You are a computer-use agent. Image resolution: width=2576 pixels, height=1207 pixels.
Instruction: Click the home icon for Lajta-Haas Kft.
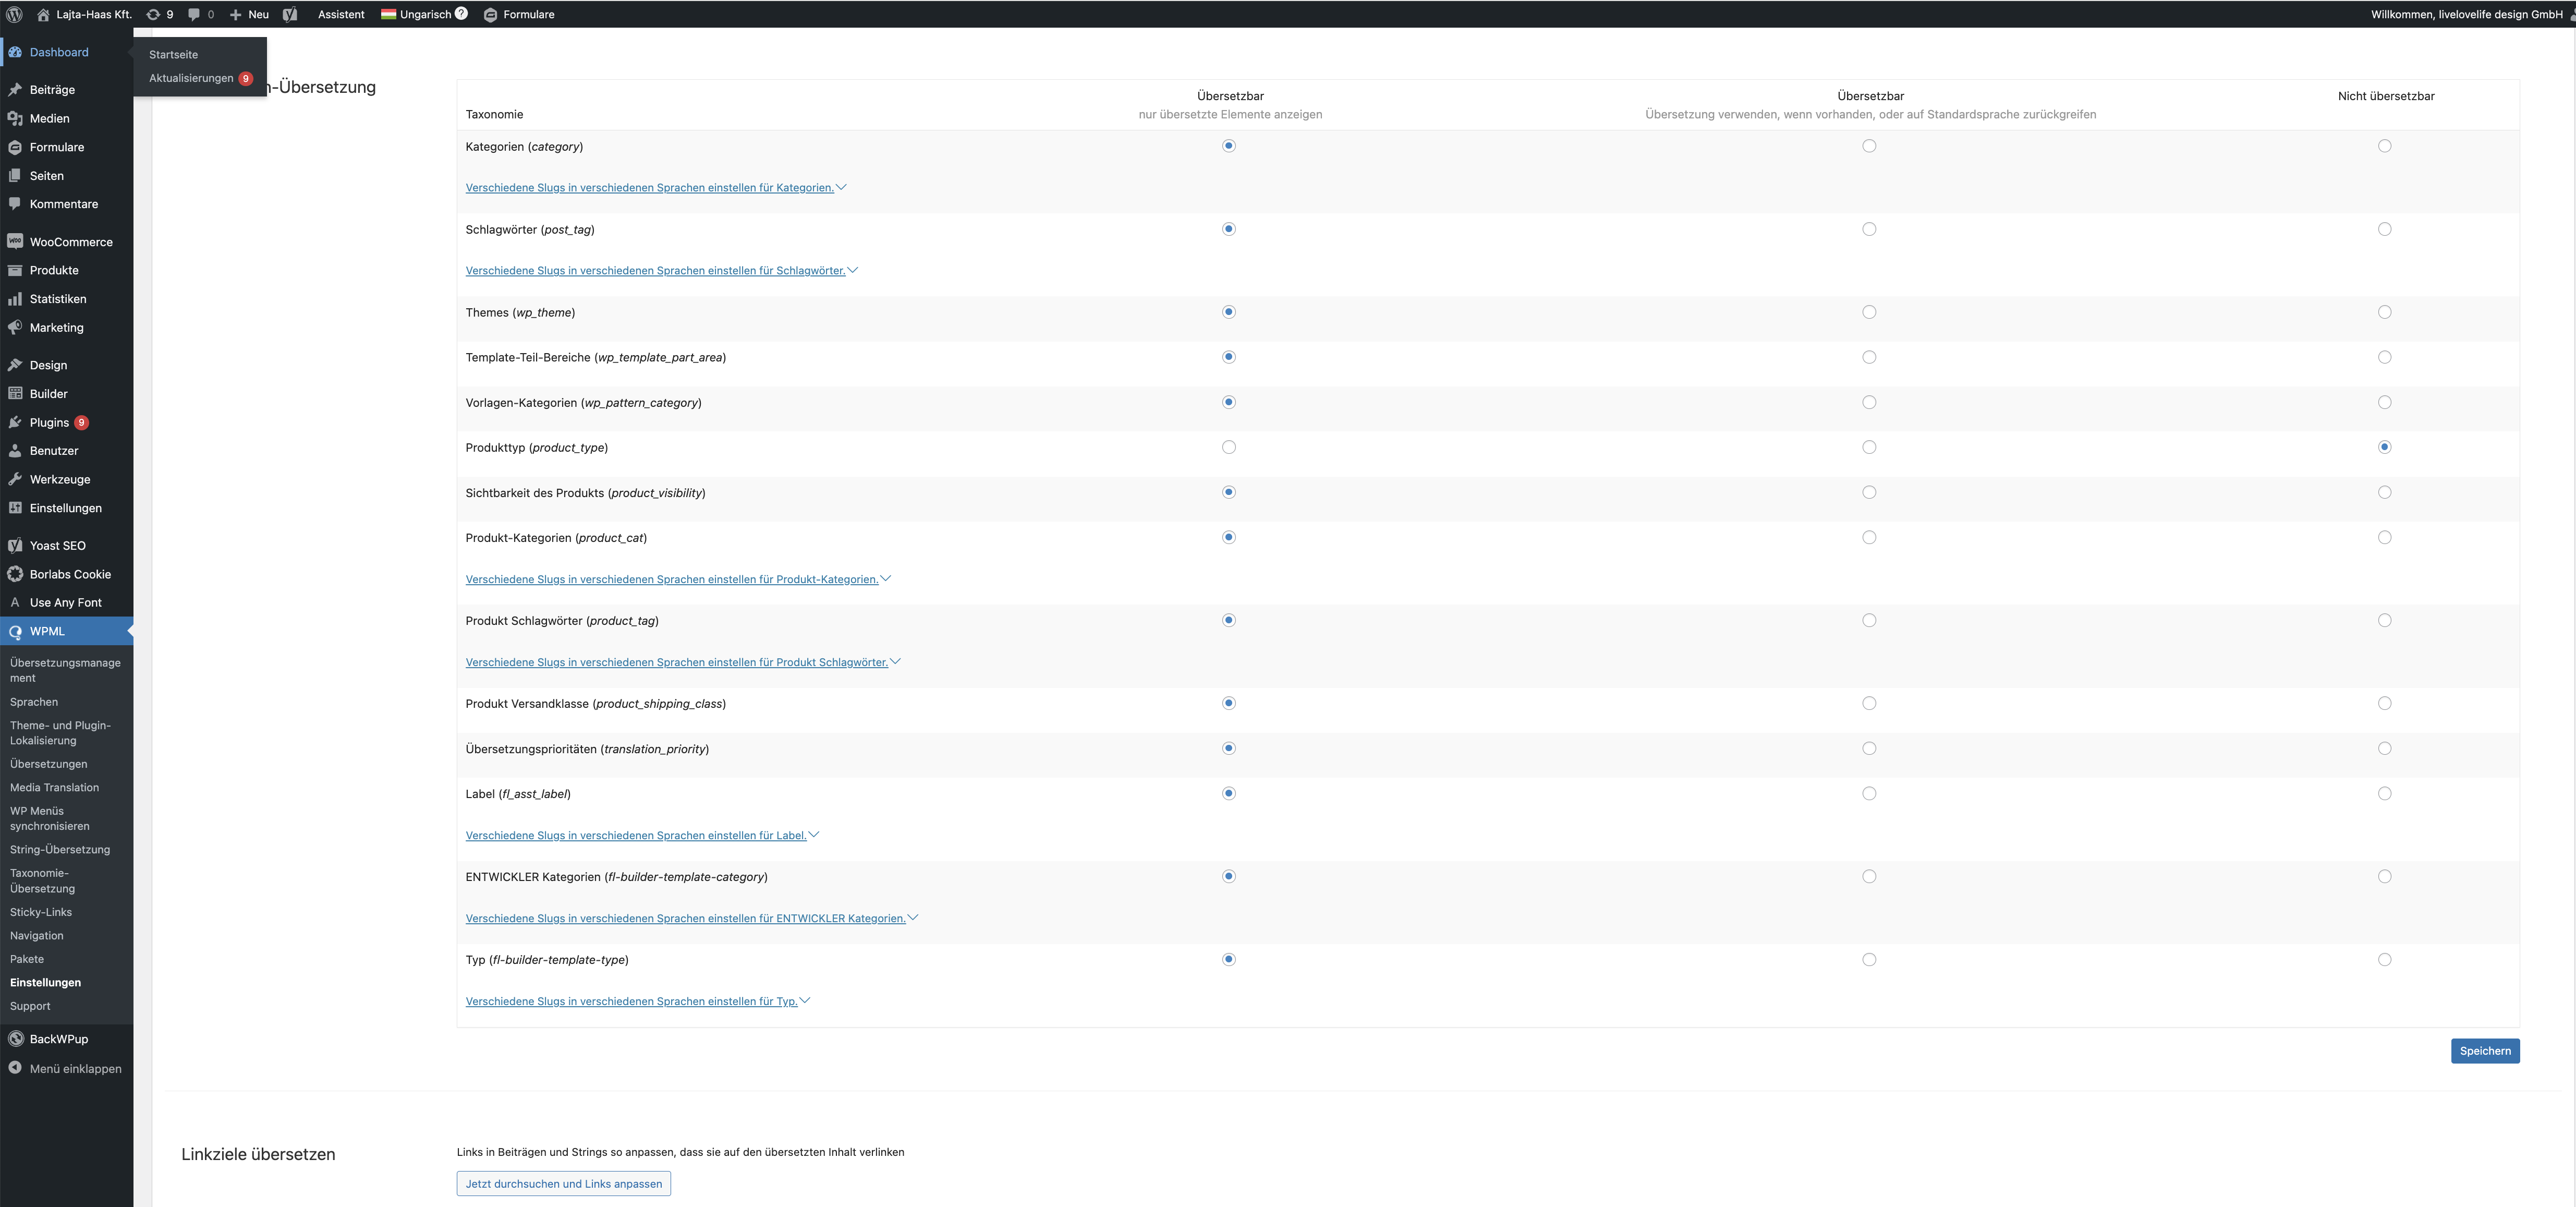click(x=43, y=14)
